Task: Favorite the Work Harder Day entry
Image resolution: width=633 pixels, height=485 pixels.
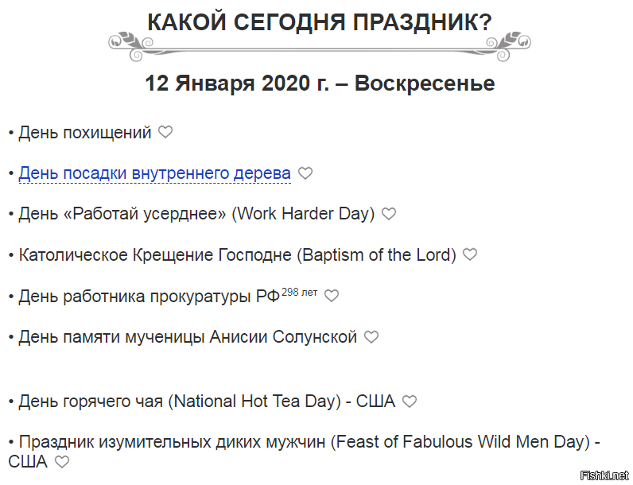Action: 389,213
